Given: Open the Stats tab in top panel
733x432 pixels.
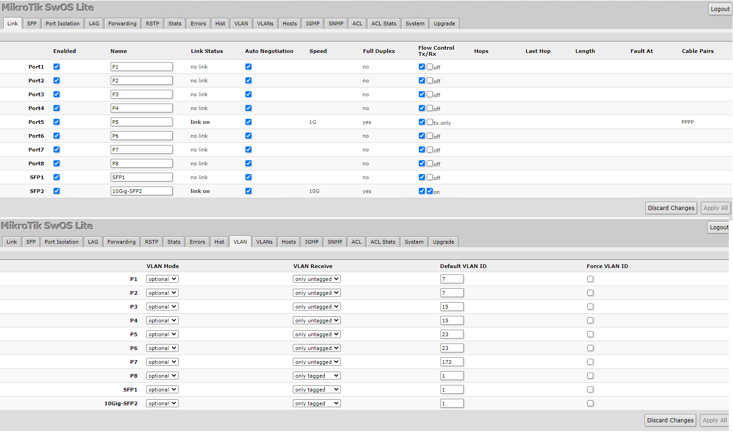Looking at the screenshot, I should 175,23.
